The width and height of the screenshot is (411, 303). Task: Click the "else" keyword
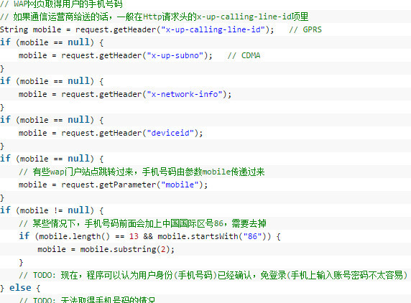(x=20, y=288)
